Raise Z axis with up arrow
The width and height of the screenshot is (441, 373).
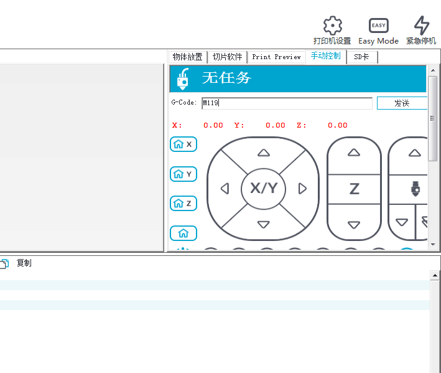tap(354, 153)
